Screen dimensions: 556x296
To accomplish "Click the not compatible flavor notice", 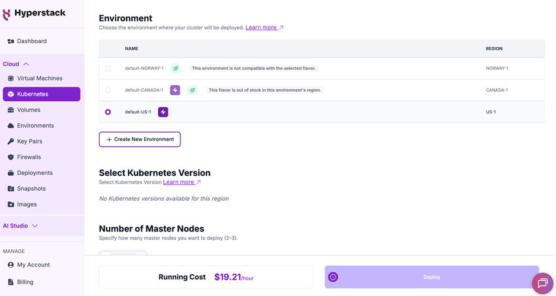I will click(x=253, y=68).
